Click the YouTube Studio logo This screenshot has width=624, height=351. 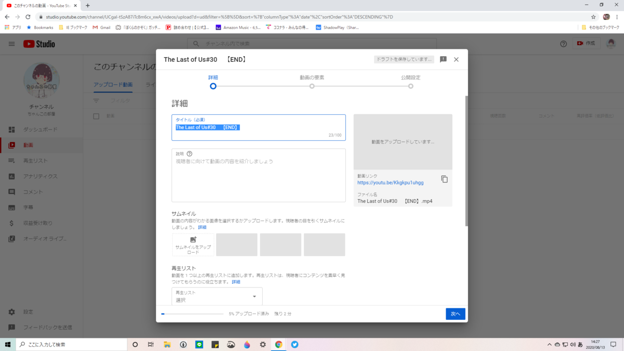[39, 44]
